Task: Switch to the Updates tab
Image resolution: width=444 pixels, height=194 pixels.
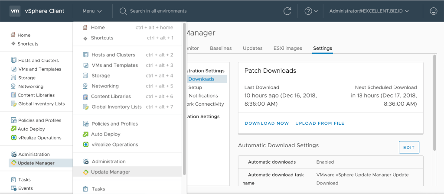Action: click(253, 48)
